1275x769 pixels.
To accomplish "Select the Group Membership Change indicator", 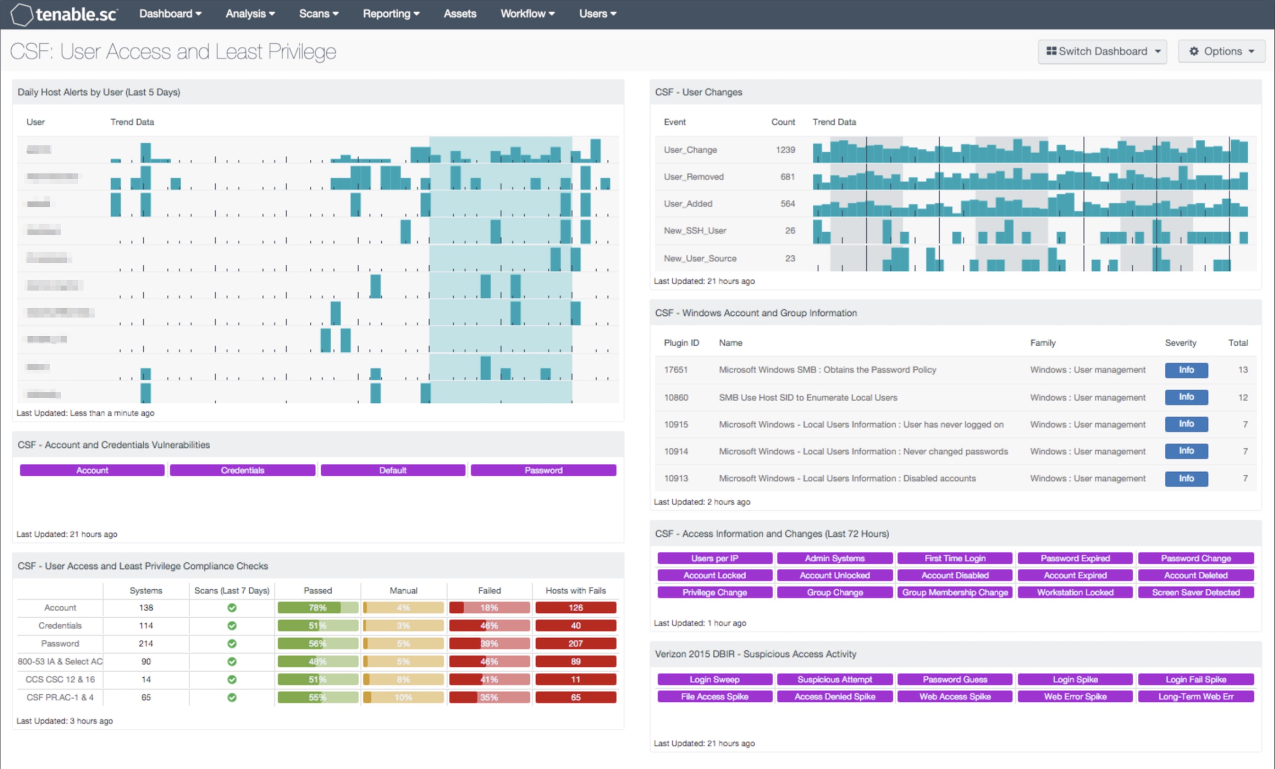I will (x=954, y=593).
